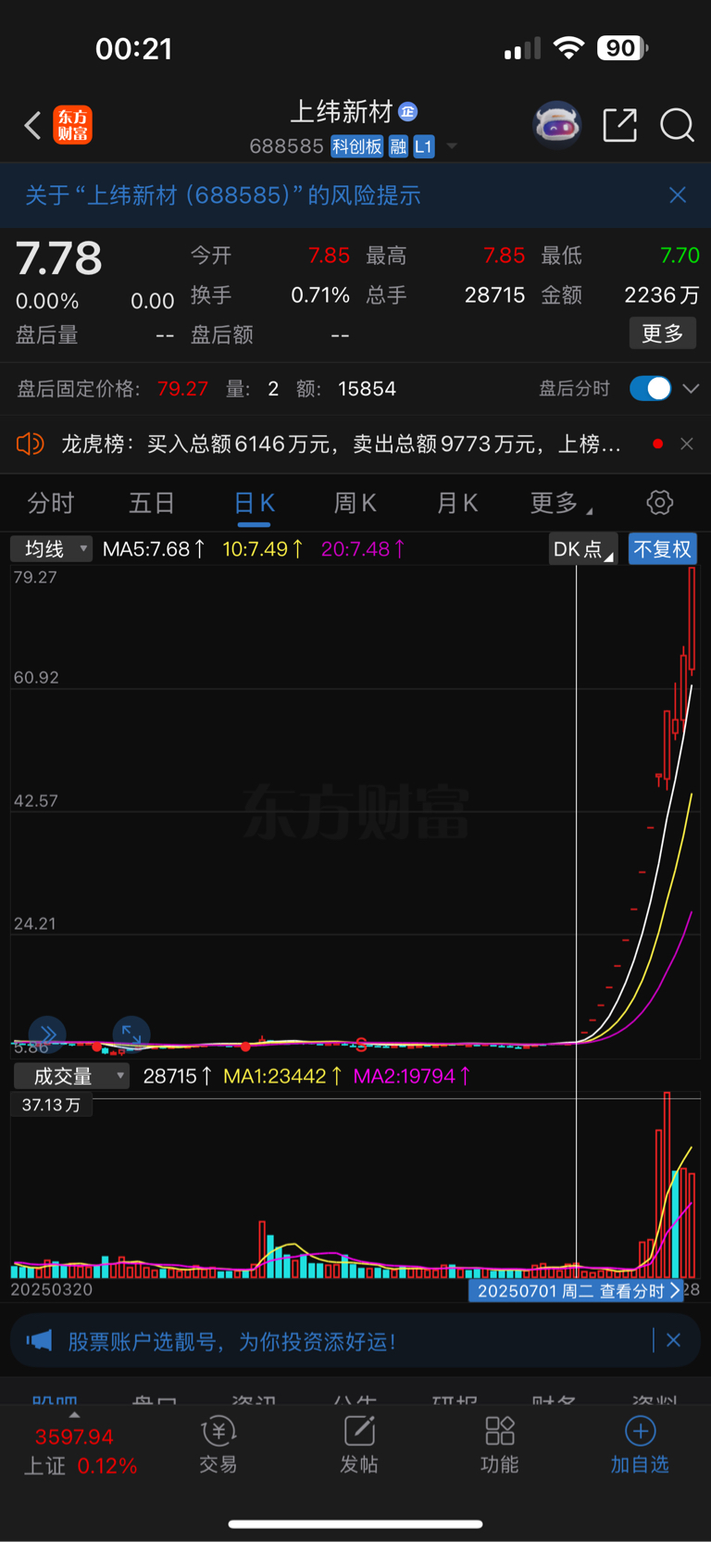
Task: Switch to the 分时 tab
Action: click(51, 503)
